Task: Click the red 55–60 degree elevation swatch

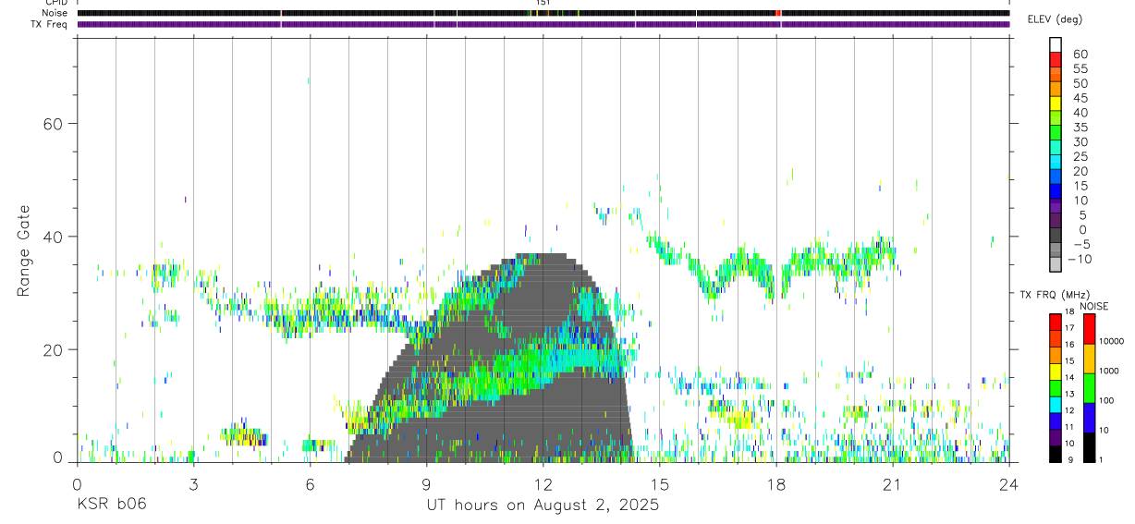Action: (1056, 60)
